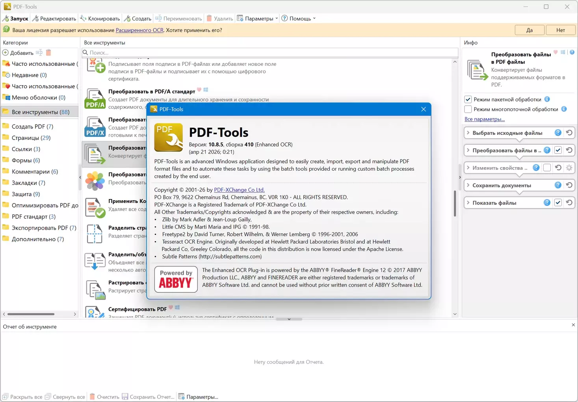Viewport: 578px width, 402px height.
Task: Click the Растрировать tool icon
Action: (95, 289)
